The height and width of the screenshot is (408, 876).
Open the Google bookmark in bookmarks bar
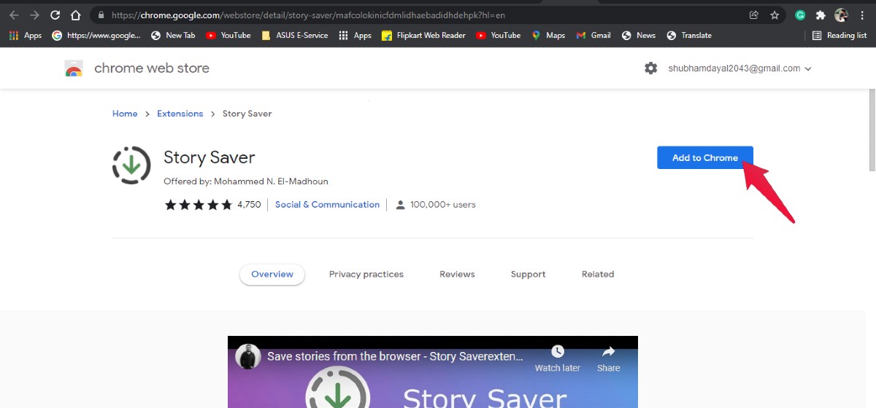coord(96,35)
